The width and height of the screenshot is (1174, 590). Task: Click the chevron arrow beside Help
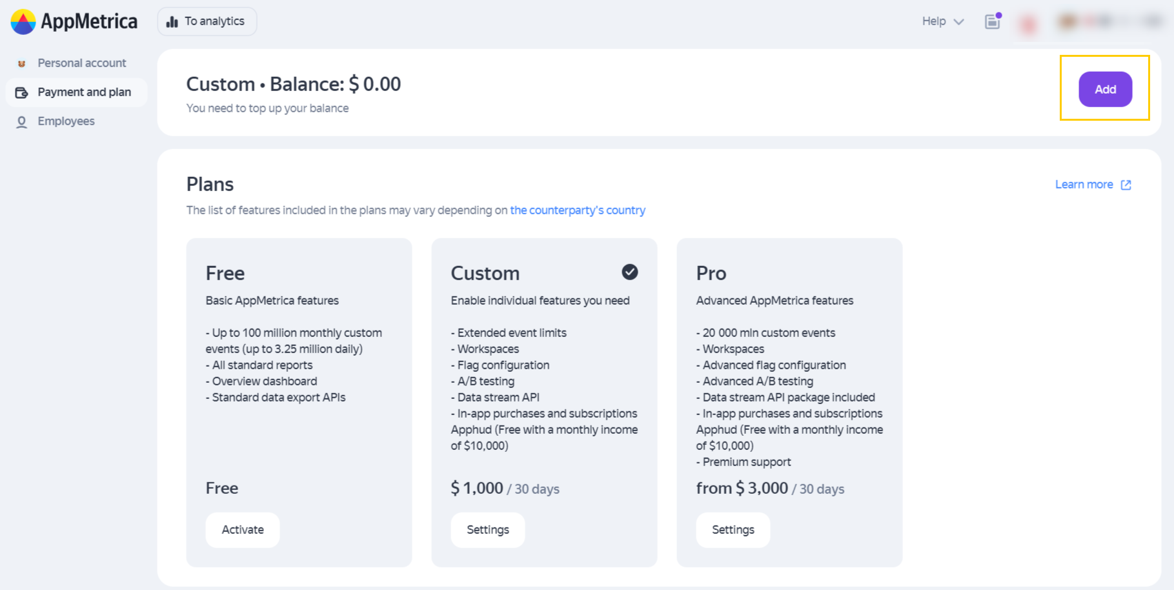[x=959, y=22]
